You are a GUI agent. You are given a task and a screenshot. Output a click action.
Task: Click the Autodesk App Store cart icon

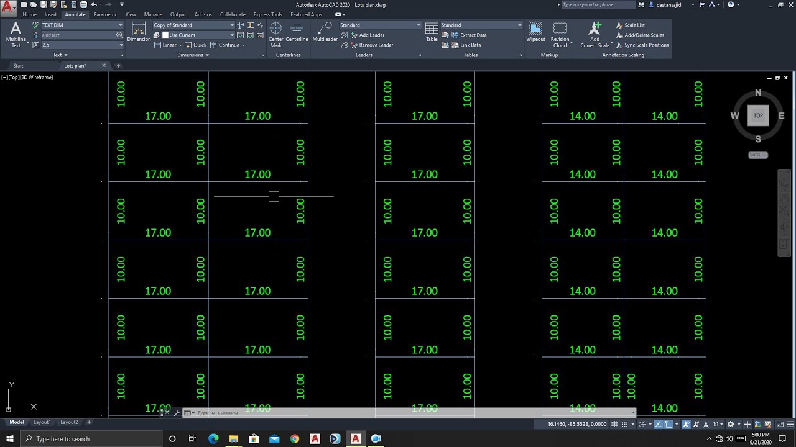click(701, 4)
